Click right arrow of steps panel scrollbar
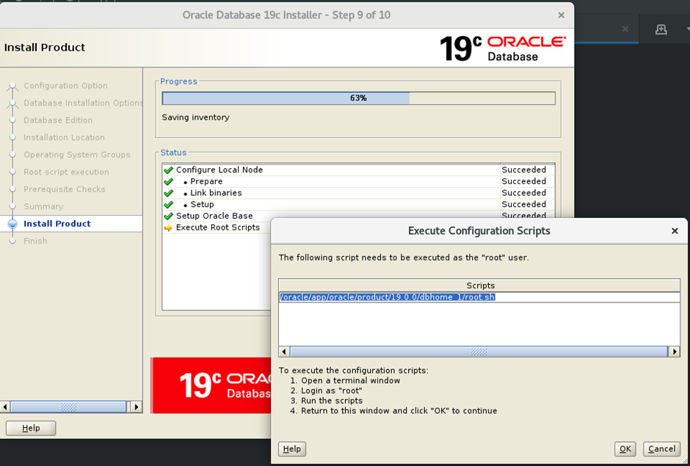The height and width of the screenshot is (466, 690). (137, 407)
